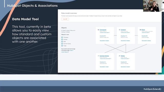
Task: Uncheck the Contact object checkbox
Action: (62, 39)
